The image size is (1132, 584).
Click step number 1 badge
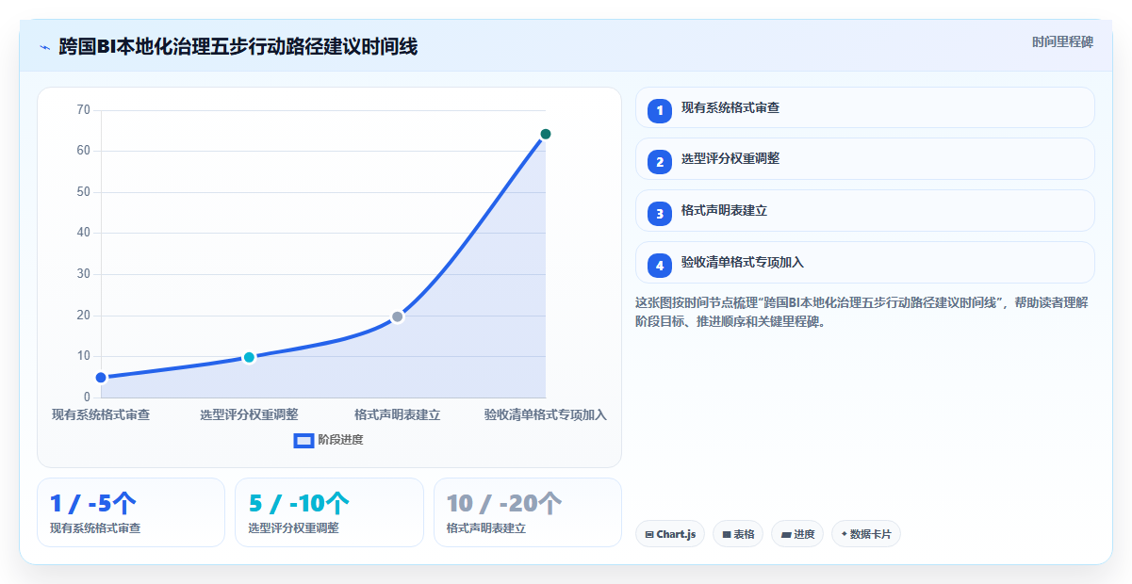[x=660, y=110]
